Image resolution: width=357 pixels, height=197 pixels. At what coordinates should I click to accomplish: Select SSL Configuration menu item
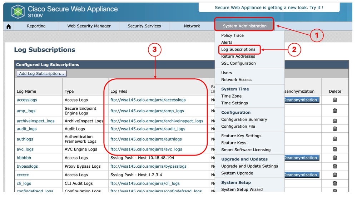pyautogui.click(x=238, y=63)
